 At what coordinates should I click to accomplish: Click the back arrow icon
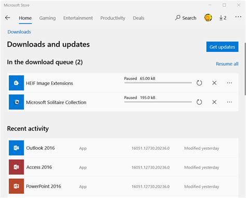click(8, 18)
